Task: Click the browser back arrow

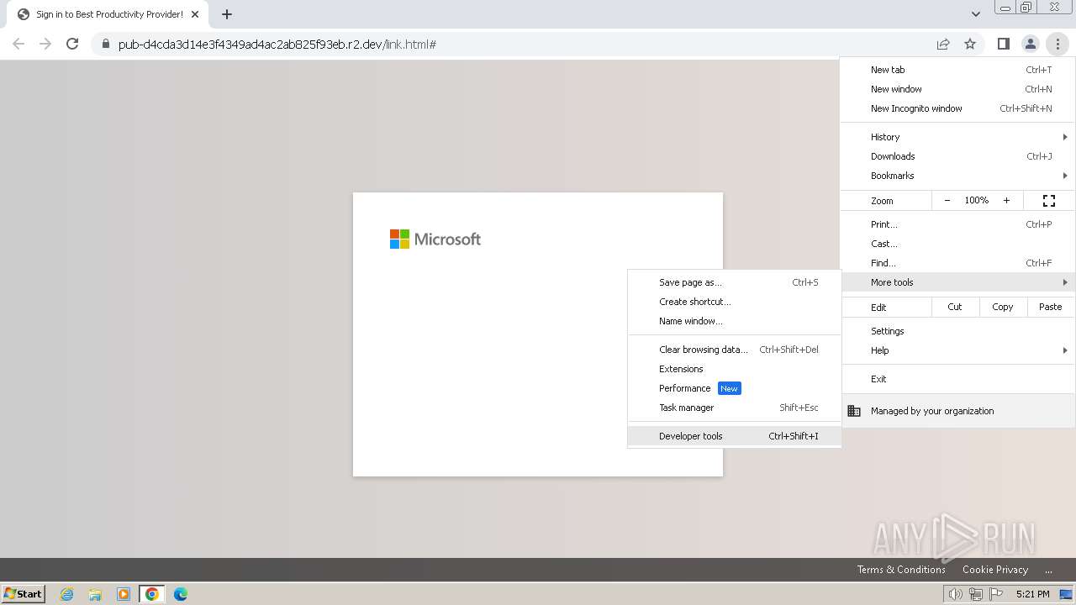Action: click(18, 44)
